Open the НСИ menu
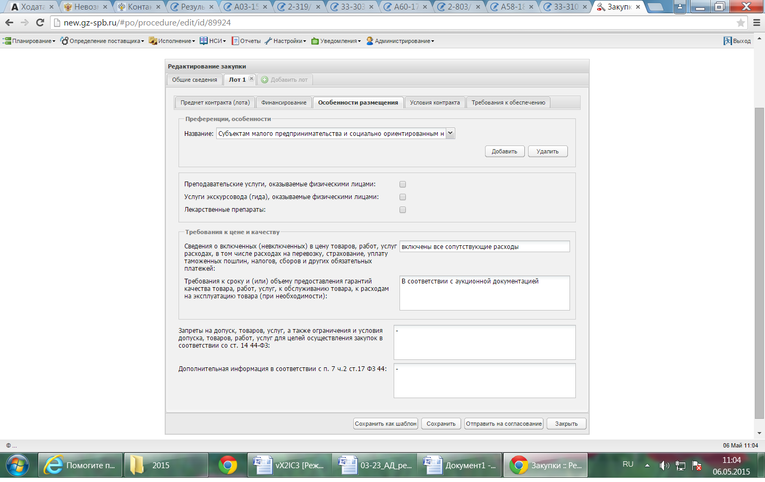Screen dimensions: 765x482 click(212, 41)
